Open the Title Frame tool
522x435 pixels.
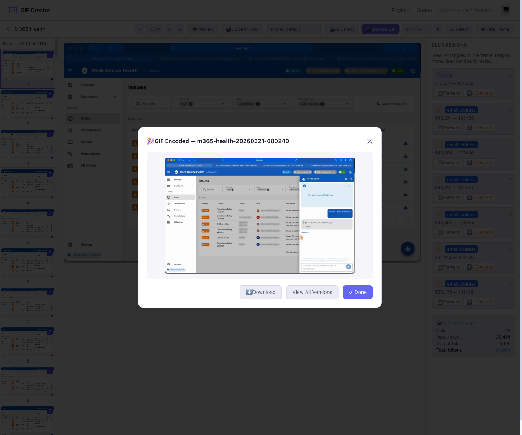pos(495,29)
